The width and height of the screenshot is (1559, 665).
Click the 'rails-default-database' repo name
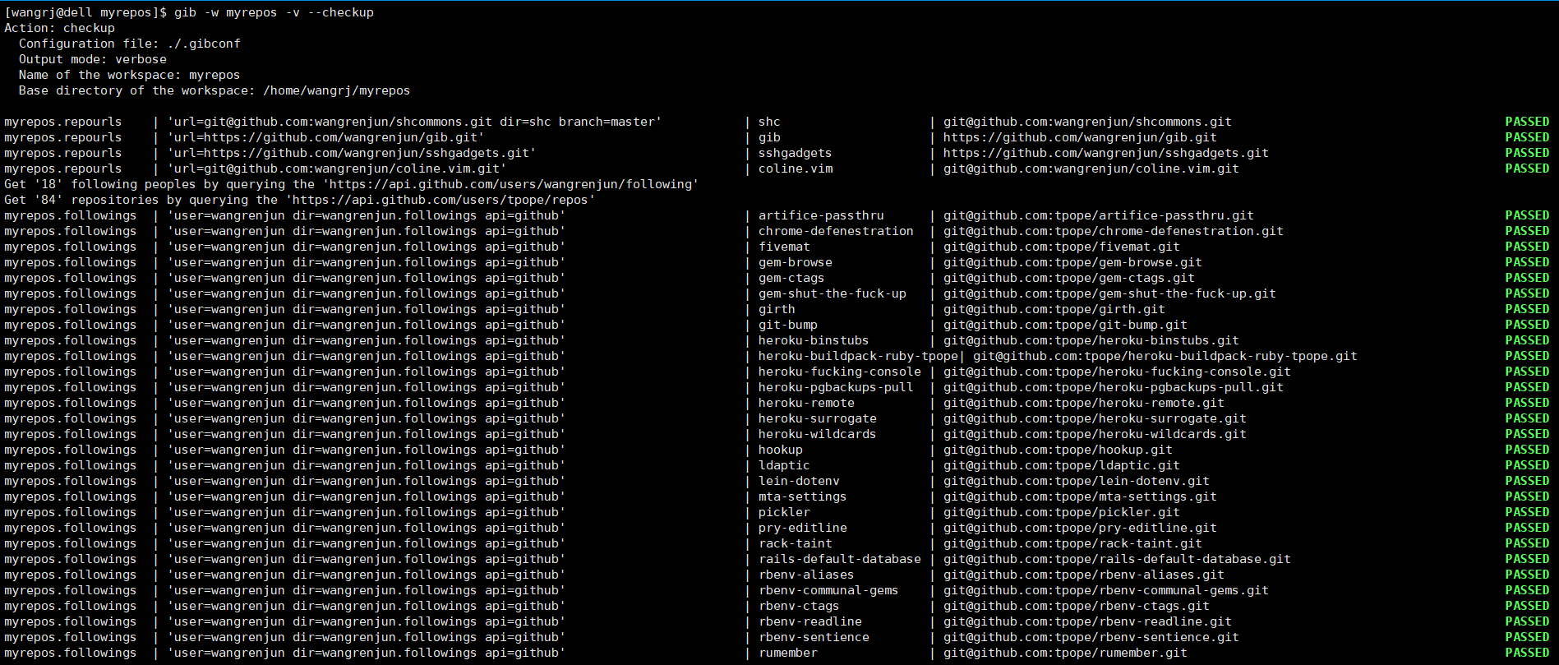840,559
